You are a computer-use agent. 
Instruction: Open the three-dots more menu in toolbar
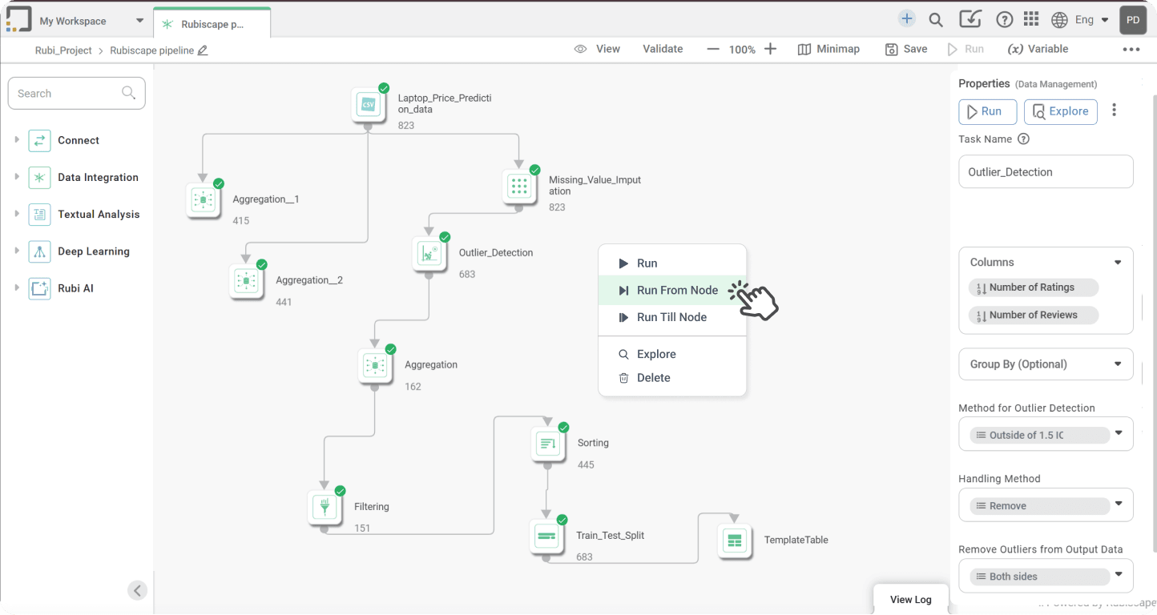coord(1131,50)
